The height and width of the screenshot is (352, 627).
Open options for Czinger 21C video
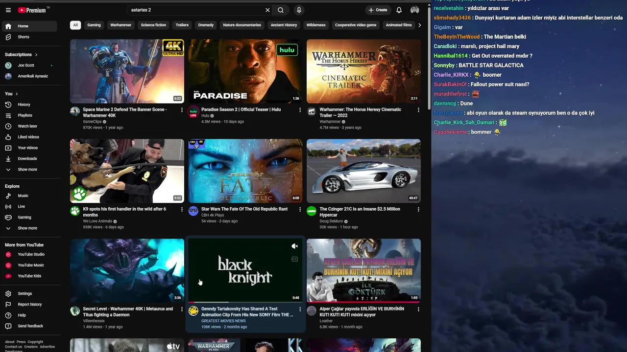418,209
